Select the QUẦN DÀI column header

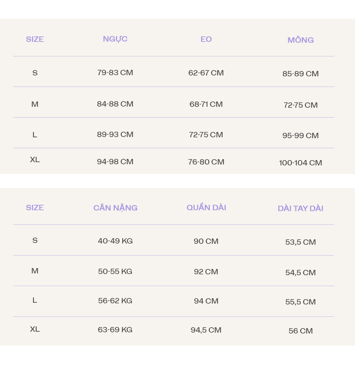point(206,208)
